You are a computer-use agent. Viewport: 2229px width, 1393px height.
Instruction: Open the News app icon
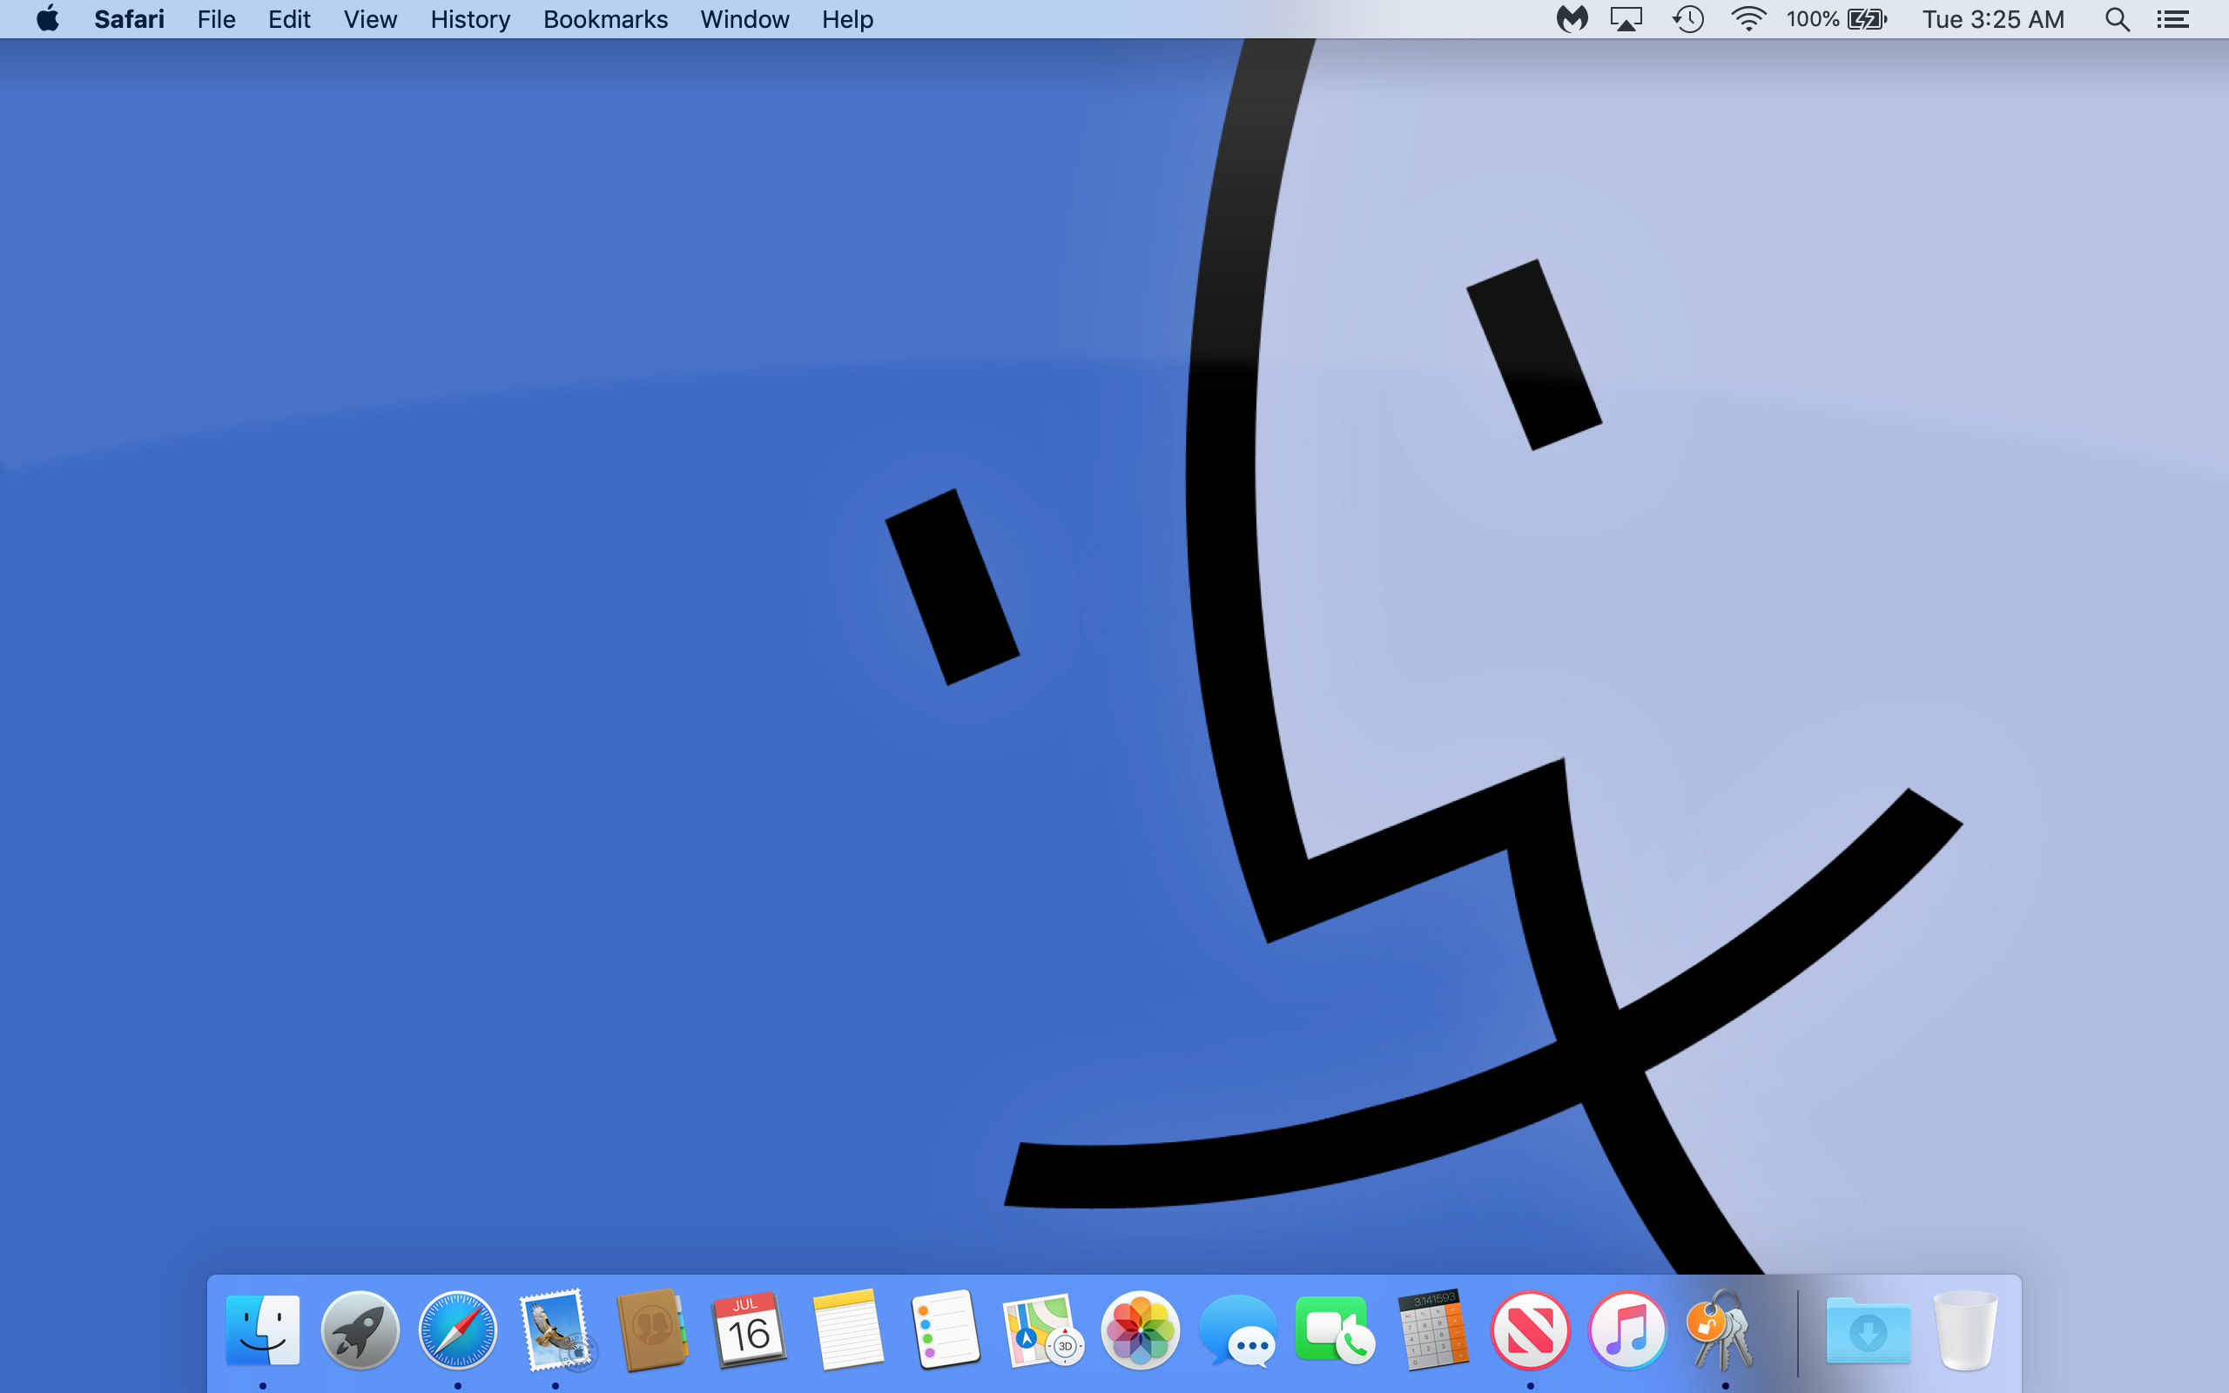coord(1530,1330)
